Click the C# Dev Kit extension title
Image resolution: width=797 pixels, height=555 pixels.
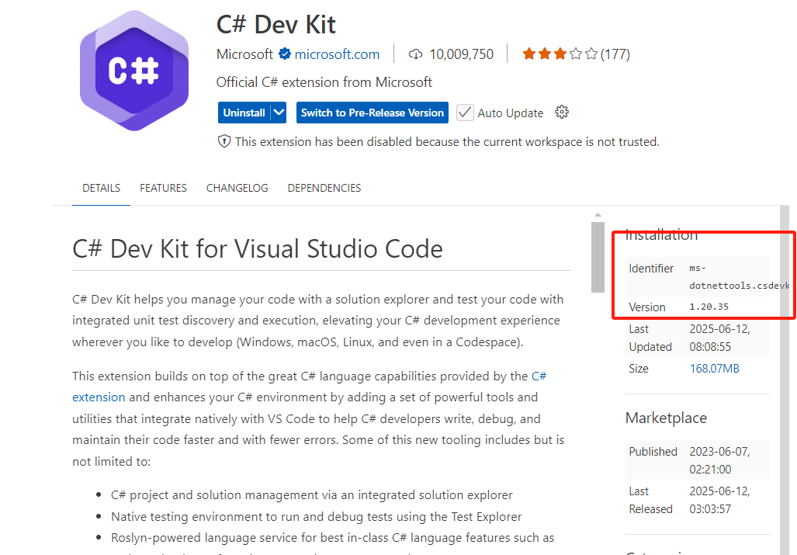276,24
